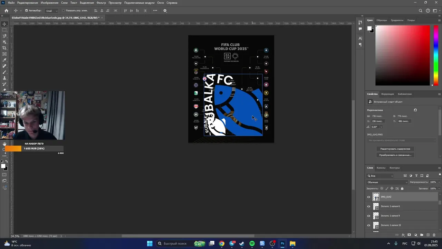442x249 pixels.
Task: Open the Файл menu
Action: [x=11, y=3]
